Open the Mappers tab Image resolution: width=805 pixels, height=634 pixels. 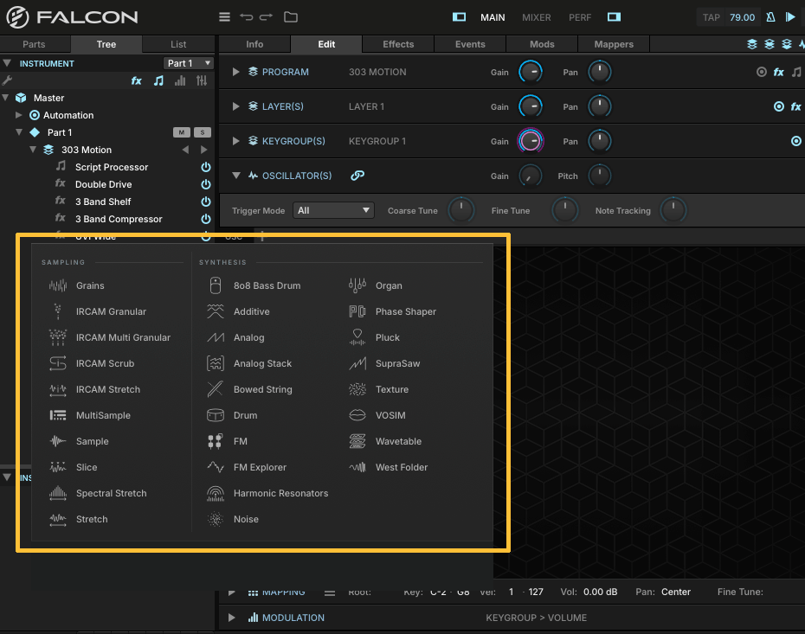(x=614, y=44)
